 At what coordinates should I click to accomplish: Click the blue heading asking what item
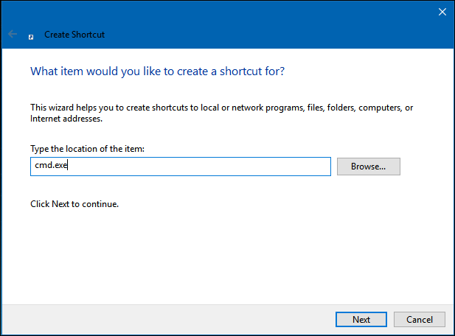[157, 71]
